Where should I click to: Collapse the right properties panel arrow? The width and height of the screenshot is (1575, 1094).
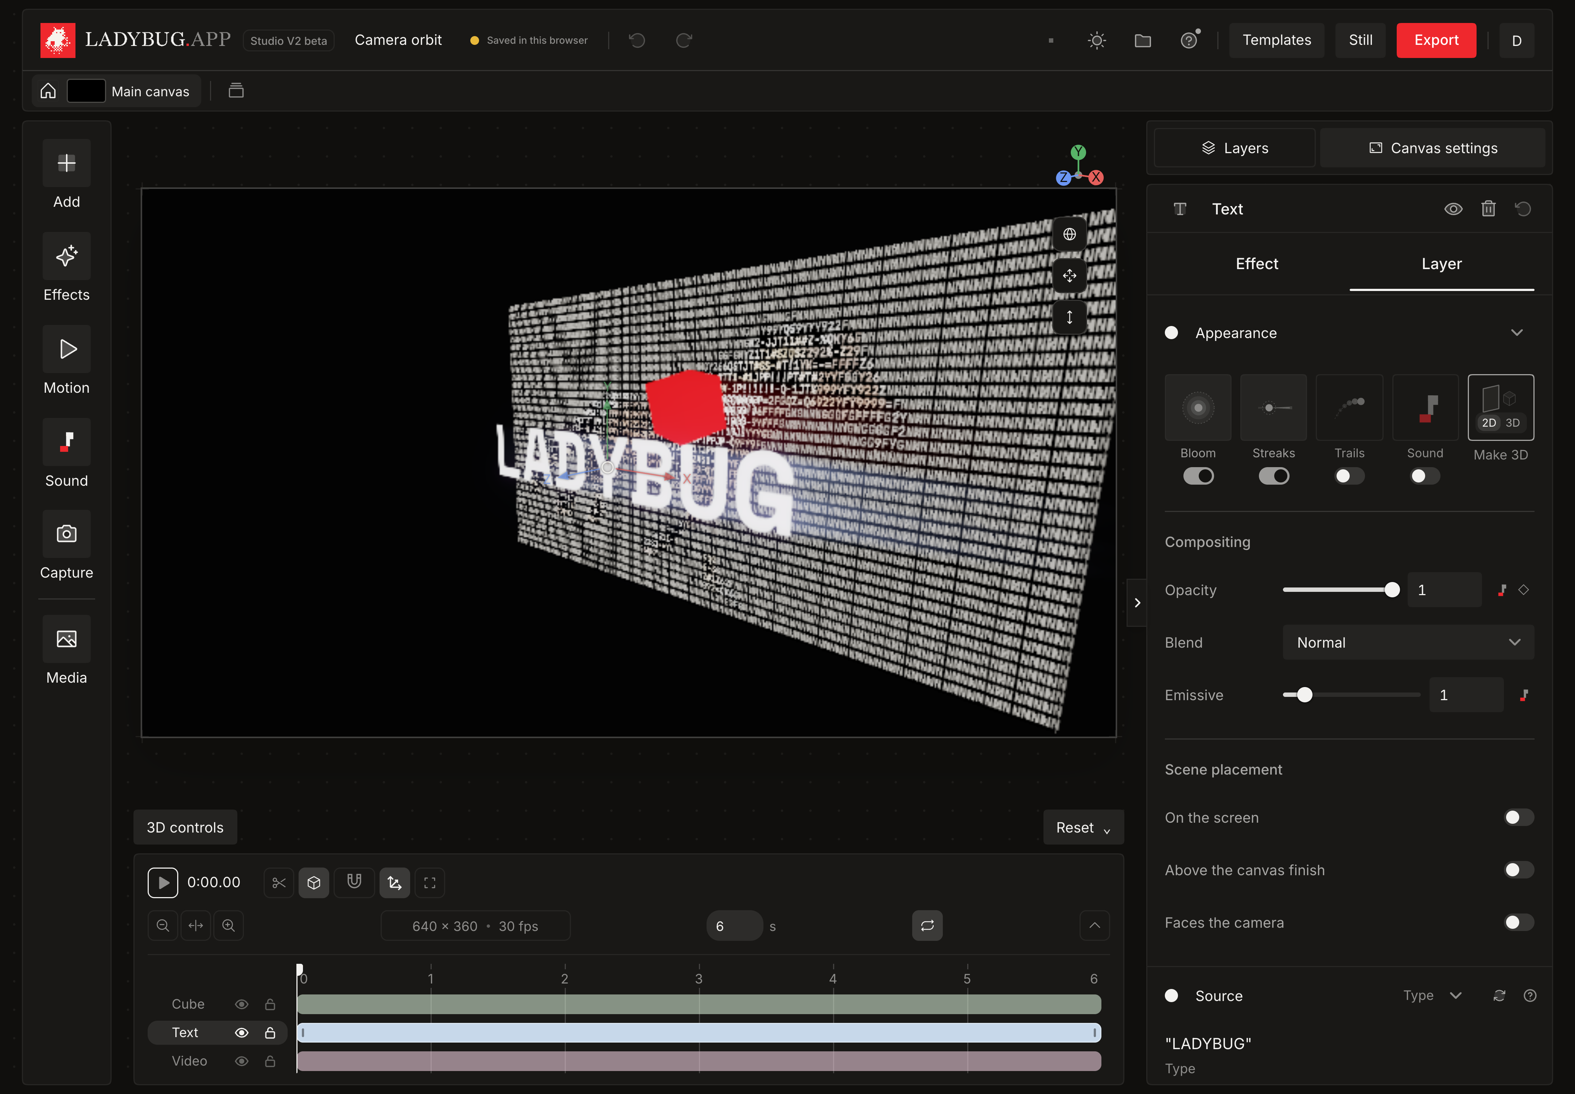click(x=1137, y=602)
